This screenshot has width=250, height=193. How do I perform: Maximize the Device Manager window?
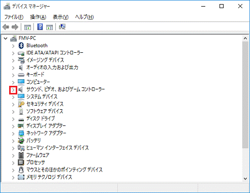point(222,7)
